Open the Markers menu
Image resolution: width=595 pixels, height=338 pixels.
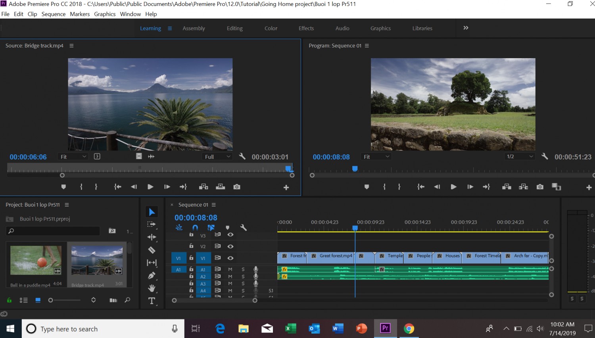(80, 14)
